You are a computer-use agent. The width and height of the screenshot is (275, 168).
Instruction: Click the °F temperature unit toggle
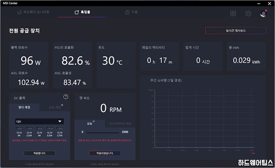point(127,62)
